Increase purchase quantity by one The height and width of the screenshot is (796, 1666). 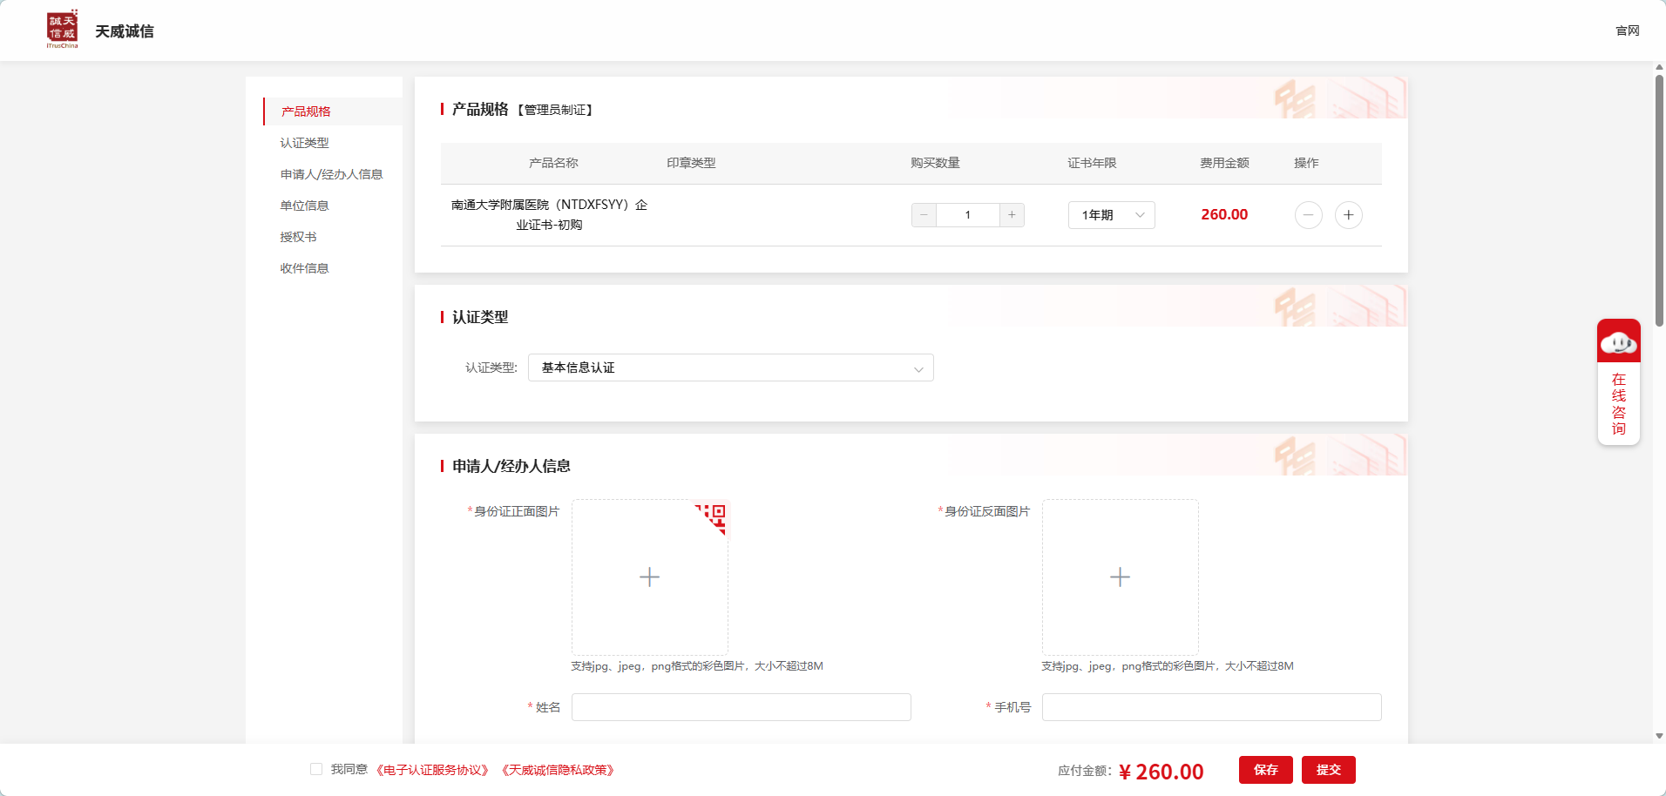coord(1012,215)
